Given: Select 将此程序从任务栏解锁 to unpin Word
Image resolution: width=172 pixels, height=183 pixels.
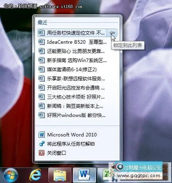Looking at the screenshot, I should click(x=77, y=144).
